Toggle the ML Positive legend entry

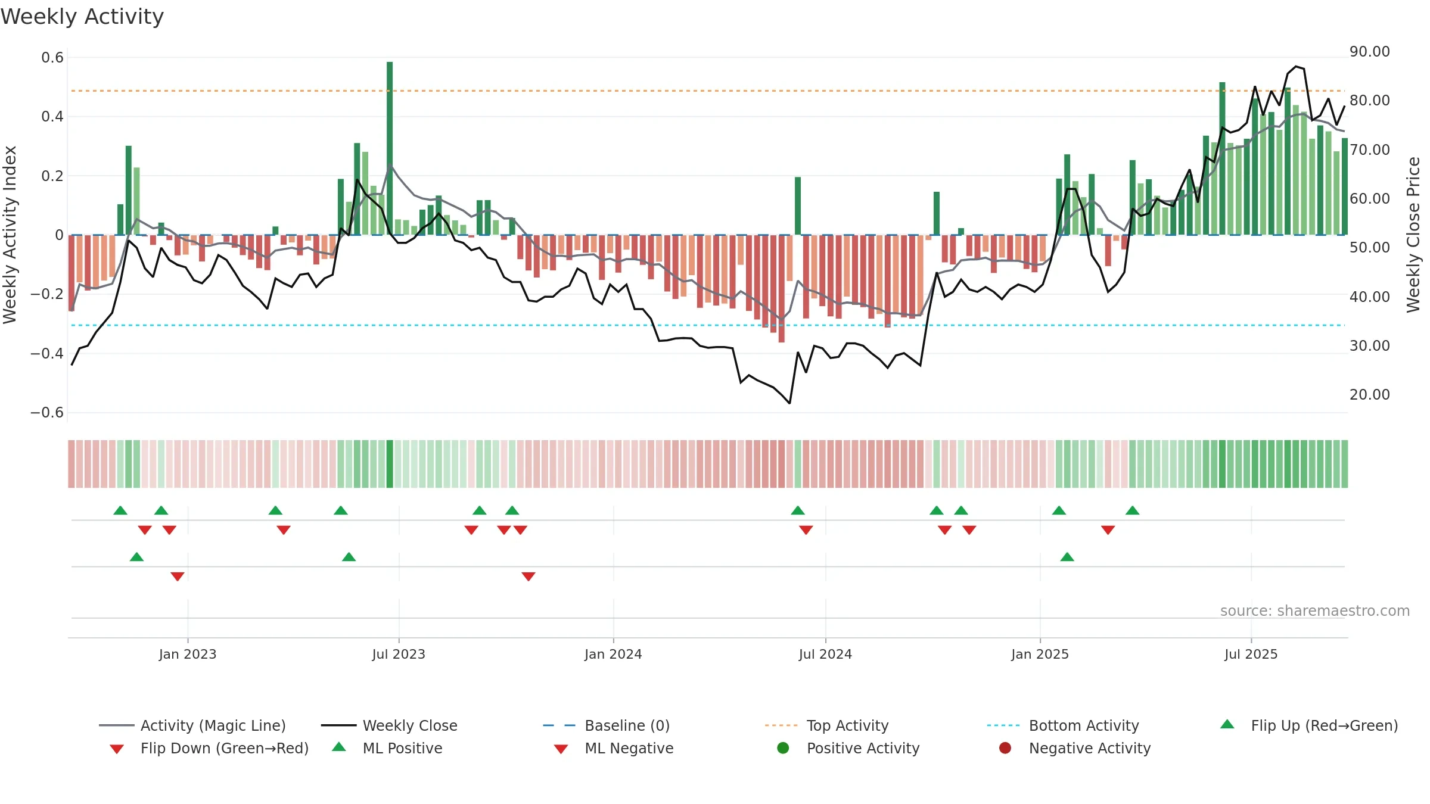[387, 748]
